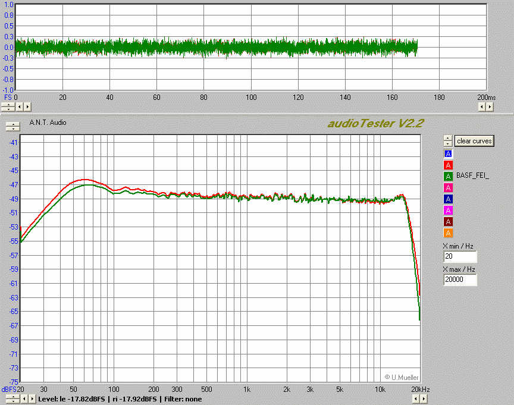
Task: Click the 'ri -17.92dBFS' level readout
Action: pos(134,399)
